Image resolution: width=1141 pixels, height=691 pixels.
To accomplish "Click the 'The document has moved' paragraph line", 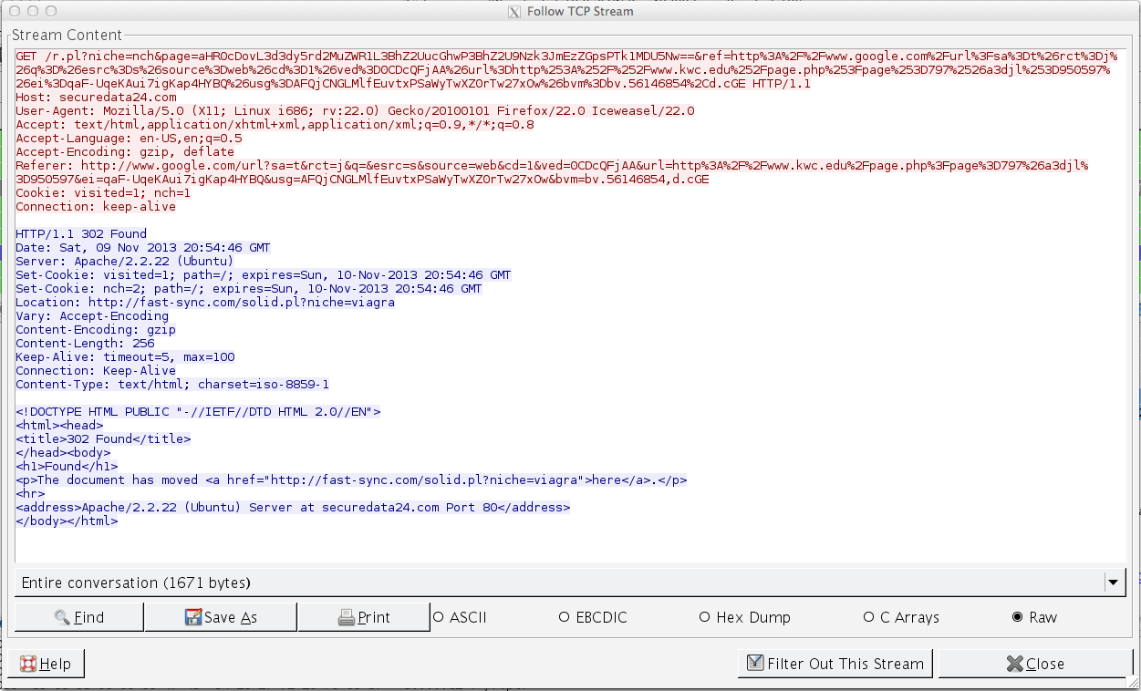I will pos(351,480).
